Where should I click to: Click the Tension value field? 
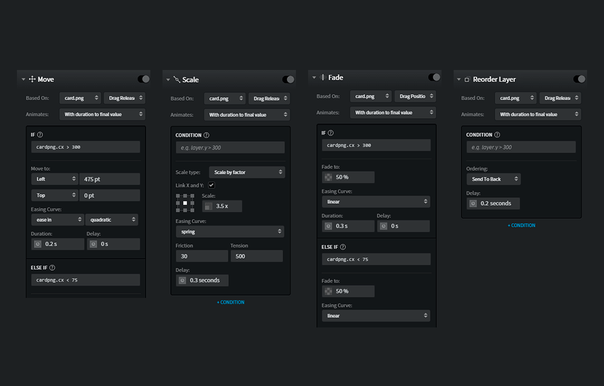click(257, 256)
